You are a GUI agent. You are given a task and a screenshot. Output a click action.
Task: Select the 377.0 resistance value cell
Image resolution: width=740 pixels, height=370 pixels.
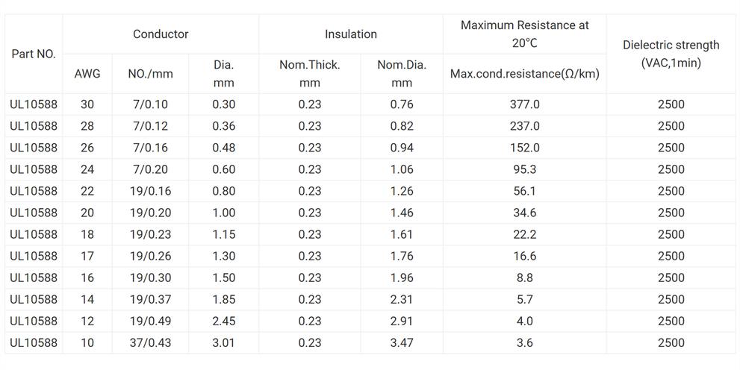(x=524, y=104)
